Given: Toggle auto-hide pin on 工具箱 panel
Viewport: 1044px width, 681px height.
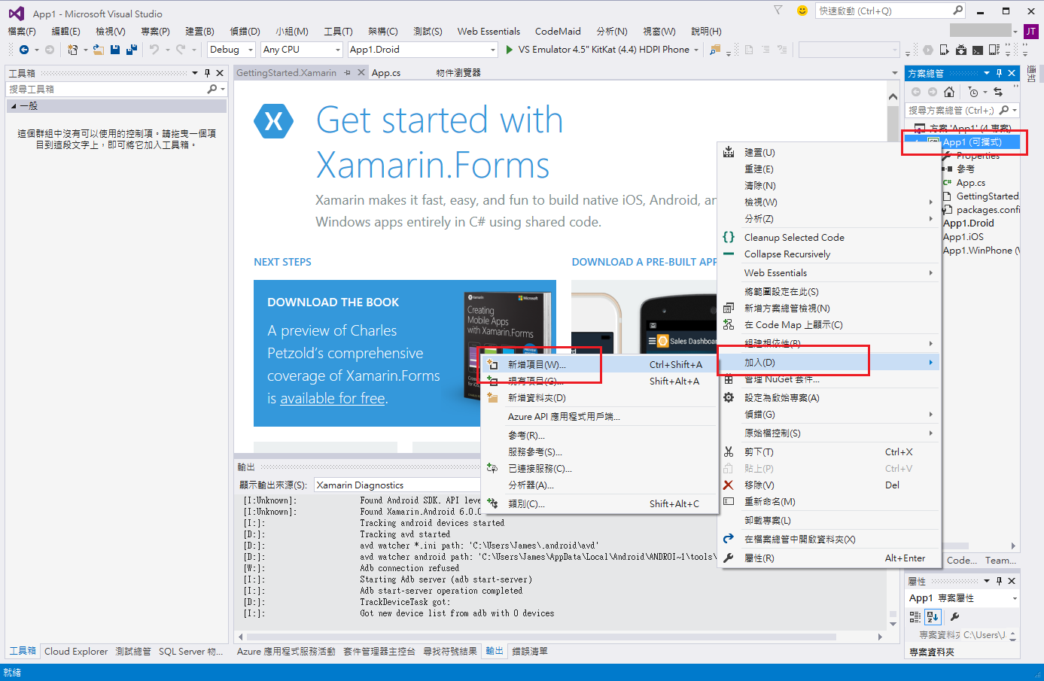Looking at the screenshot, I should [207, 73].
